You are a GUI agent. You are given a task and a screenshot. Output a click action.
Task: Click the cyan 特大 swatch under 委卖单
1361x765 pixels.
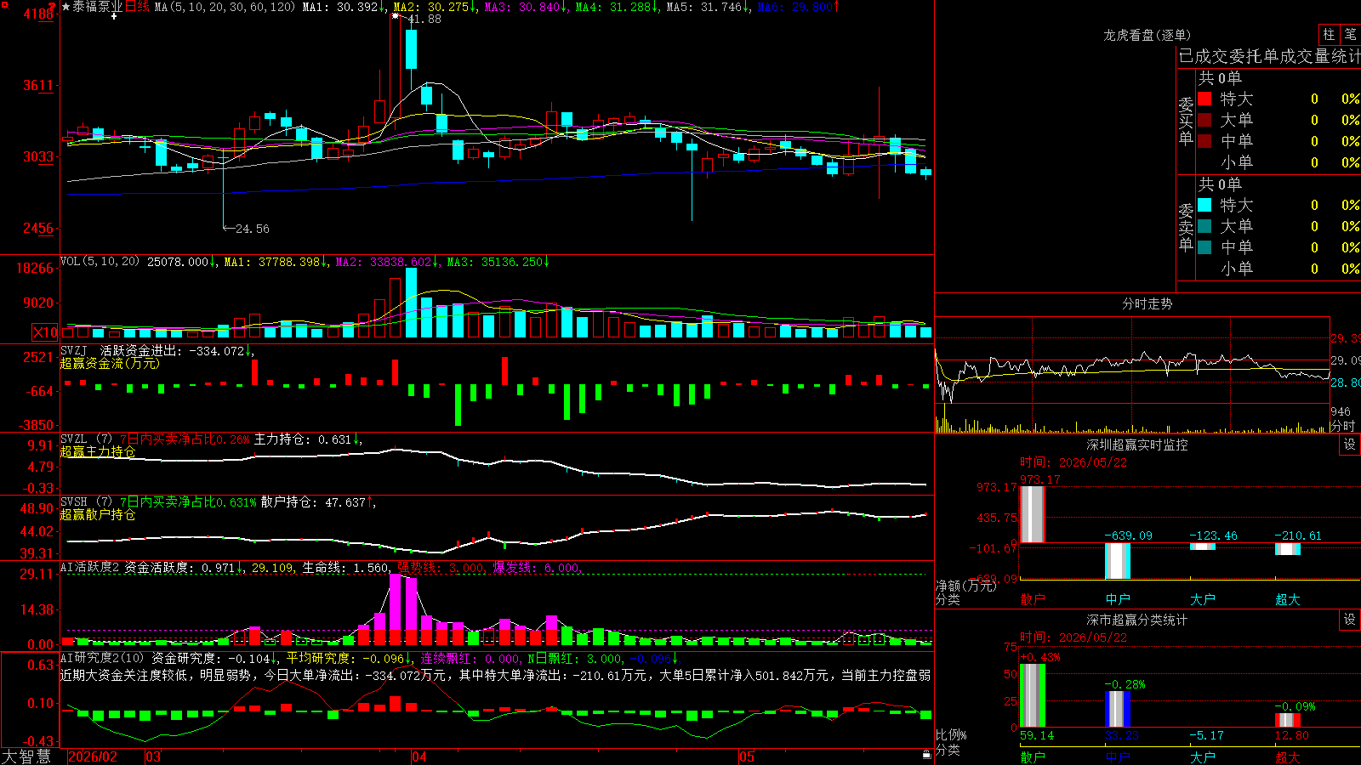point(1204,205)
